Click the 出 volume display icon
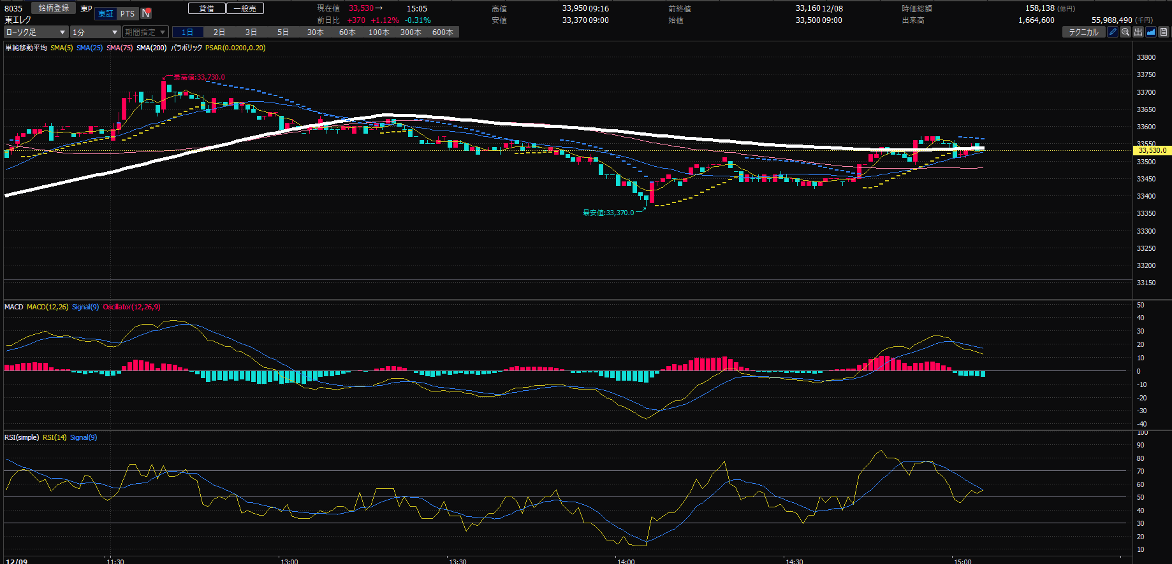The height and width of the screenshot is (564, 1172). click(1138, 32)
